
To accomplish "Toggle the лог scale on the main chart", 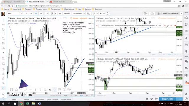I will click(x=76, y=95).
